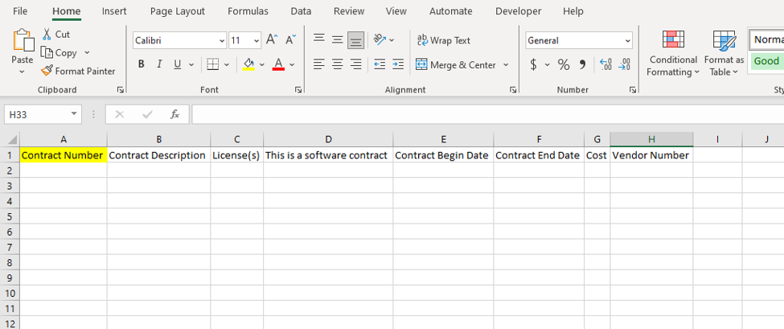Open Merge & Center options arrow
The image size is (784, 329).
(x=506, y=64)
